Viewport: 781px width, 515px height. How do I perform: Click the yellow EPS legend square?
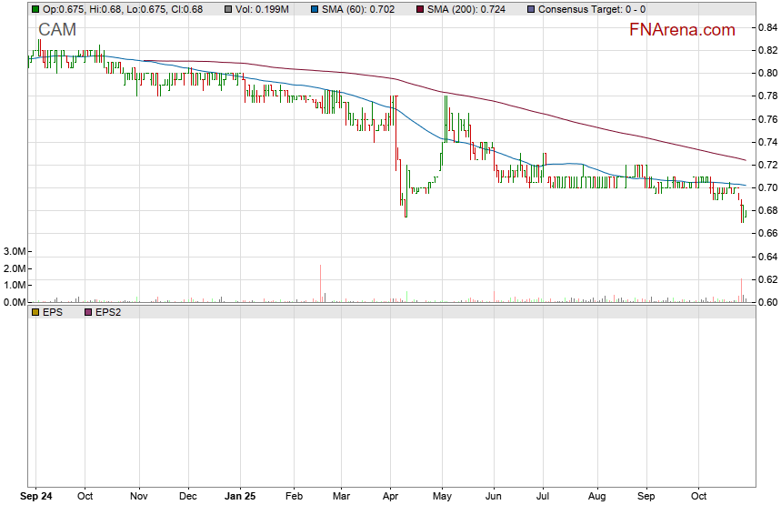pyautogui.click(x=35, y=312)
